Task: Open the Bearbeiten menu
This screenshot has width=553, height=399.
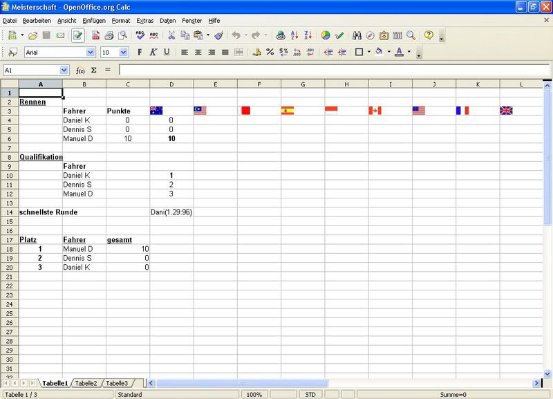Action: [37, 21]
